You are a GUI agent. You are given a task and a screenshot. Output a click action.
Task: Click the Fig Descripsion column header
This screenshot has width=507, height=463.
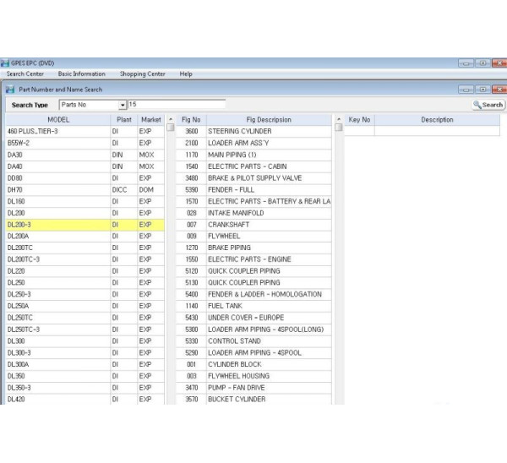tap(268, 120)
